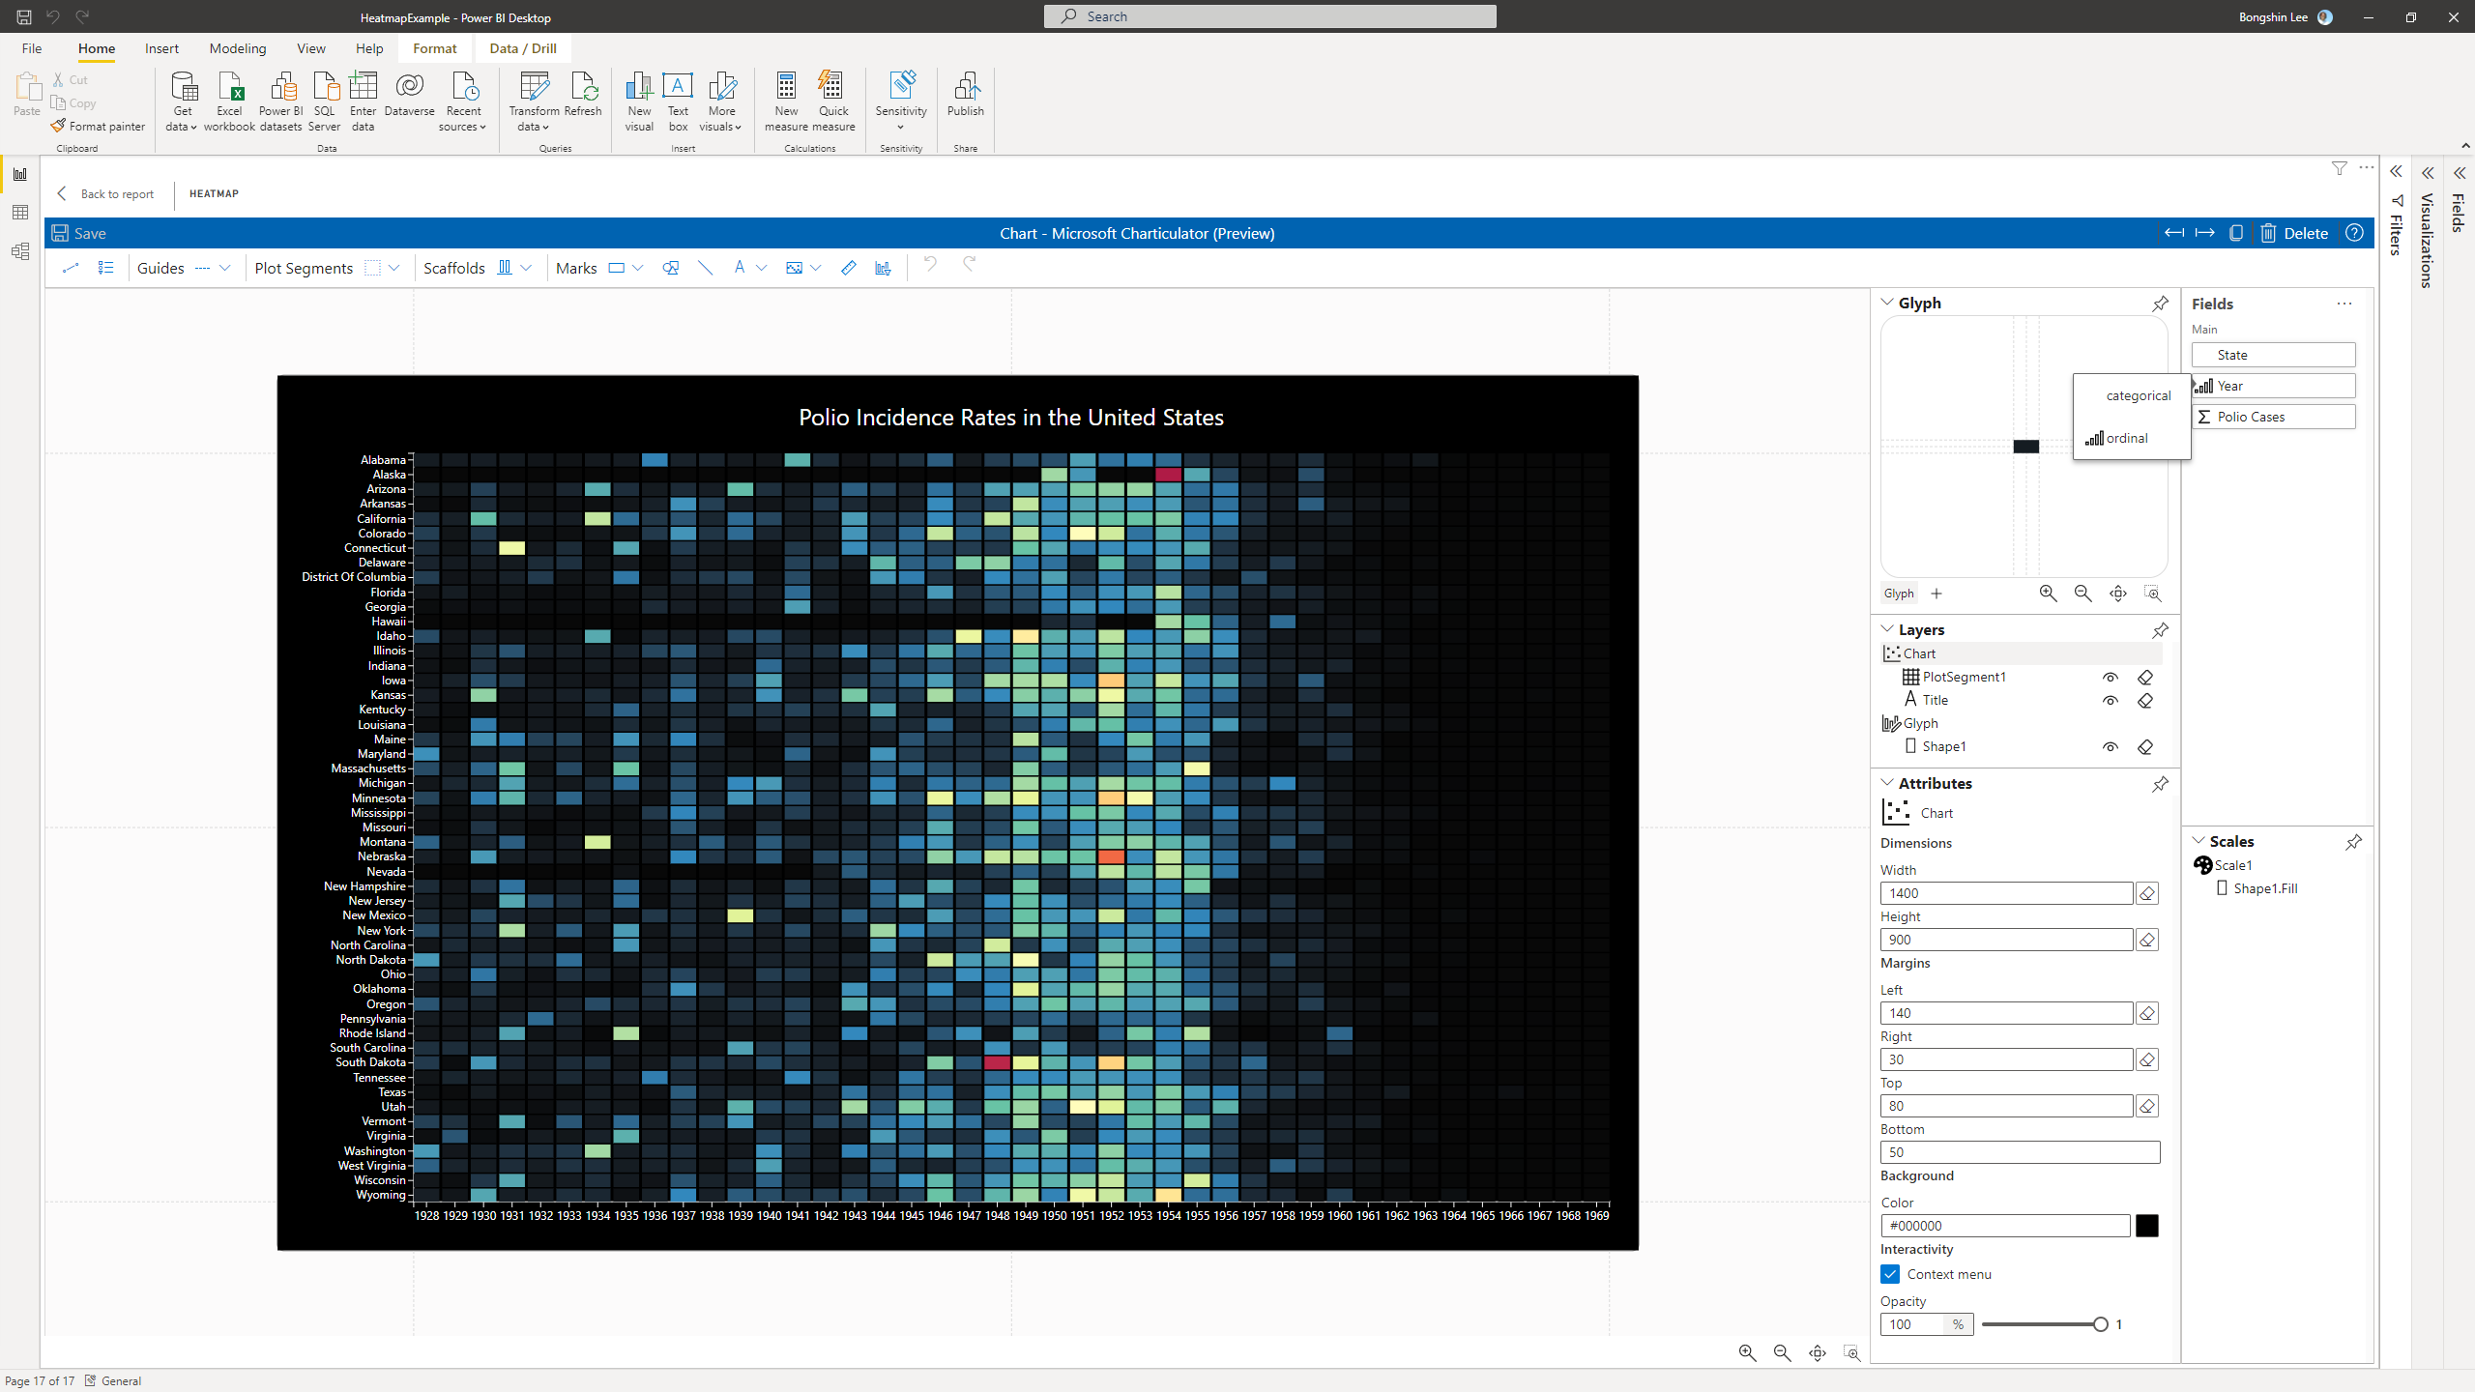This screenshot has width=2475, height=1392.
Task: Switch to the Modeling ribbon tab
Action: point(237,48)
